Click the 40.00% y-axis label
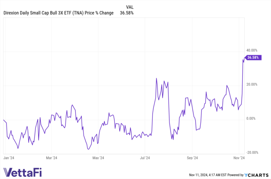Image resolution: width=271 pixels, height=179 pixels. 251,50
